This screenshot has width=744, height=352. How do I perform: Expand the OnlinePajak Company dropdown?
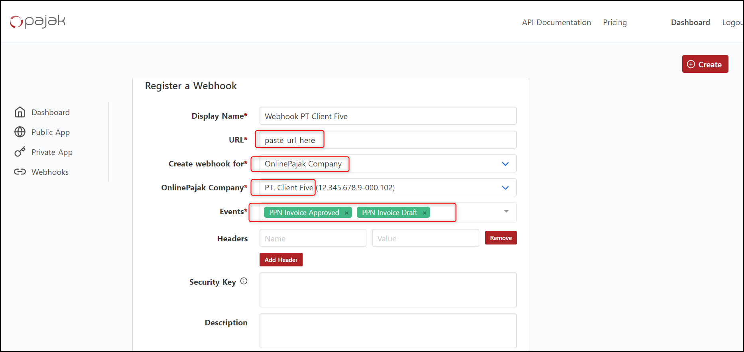pyautogui.click(x=505, y=188)
